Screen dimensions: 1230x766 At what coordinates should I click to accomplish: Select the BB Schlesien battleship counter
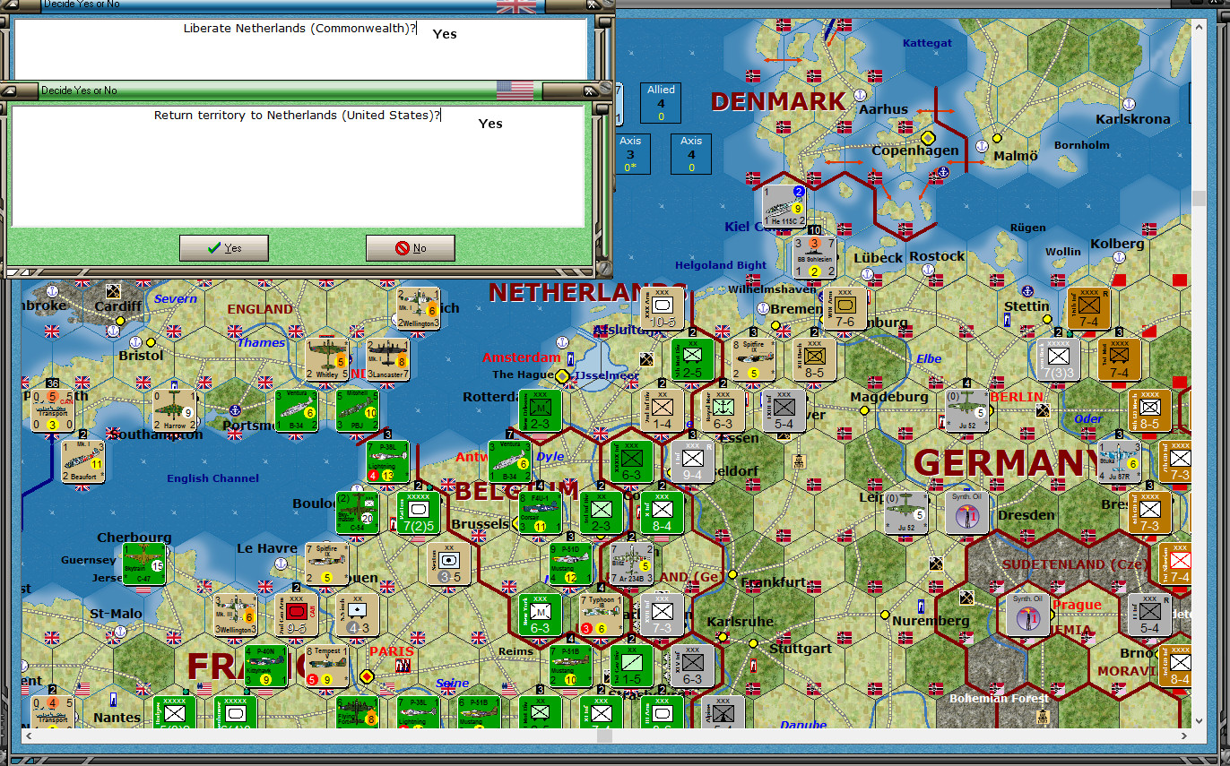click(x=815, y=257)
